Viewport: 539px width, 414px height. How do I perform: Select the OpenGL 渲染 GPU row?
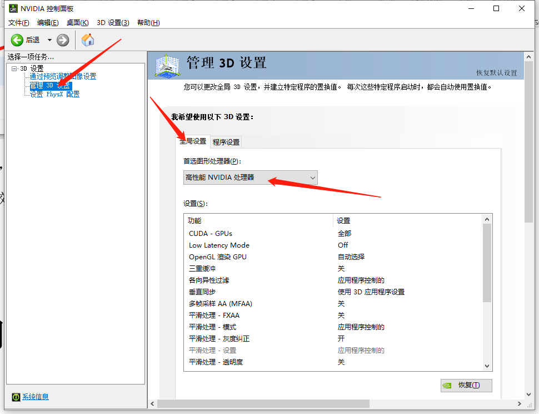[x=333, y=257]
